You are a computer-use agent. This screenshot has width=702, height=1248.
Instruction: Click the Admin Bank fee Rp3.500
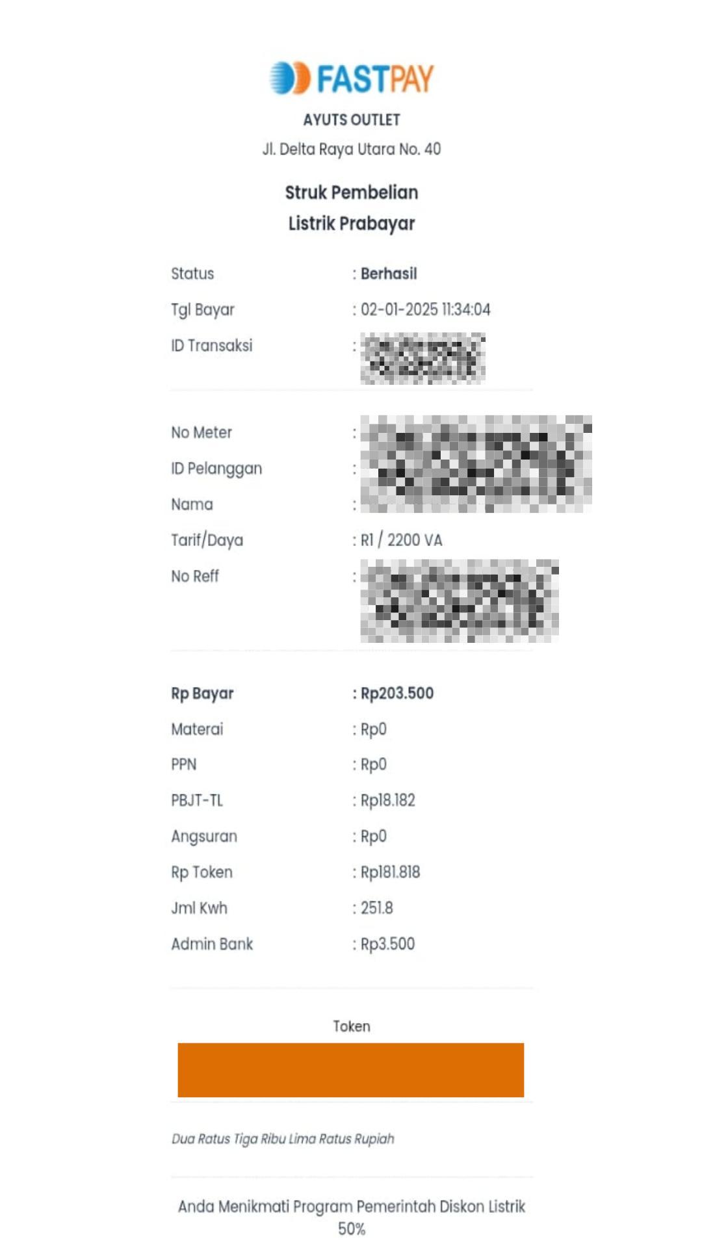point(387,944)
